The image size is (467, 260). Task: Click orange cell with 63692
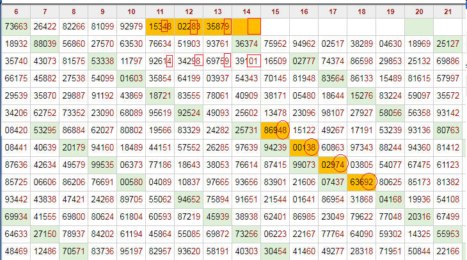point(361,182)
